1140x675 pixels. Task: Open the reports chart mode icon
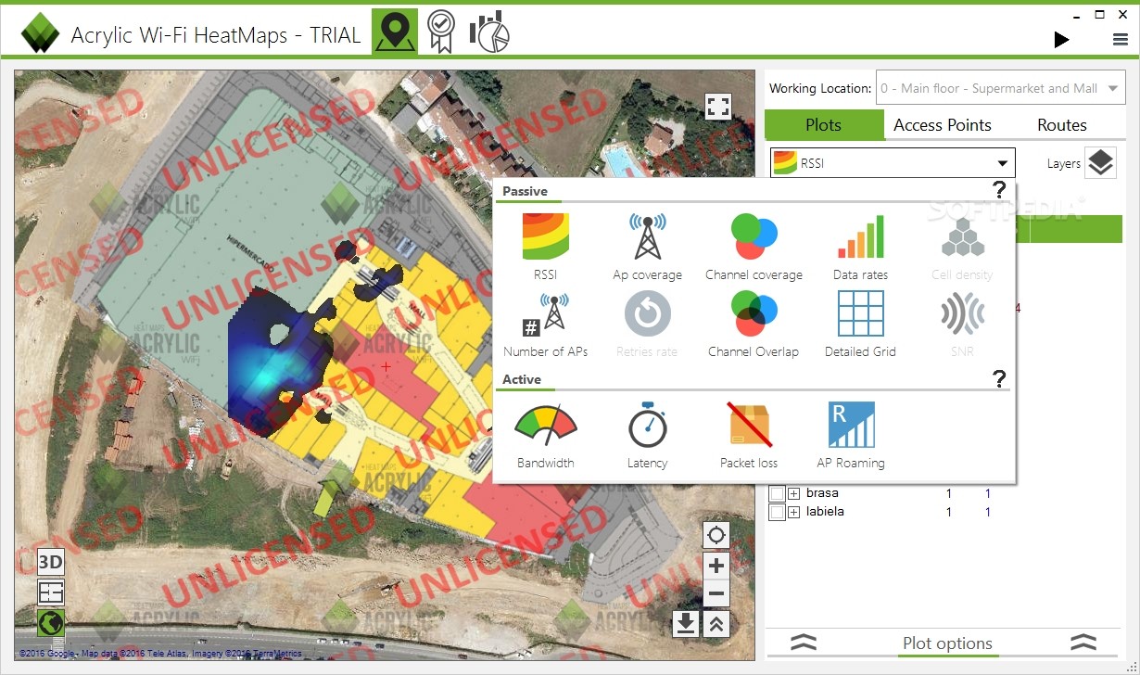pyautogui.click(x=489, y=32)
